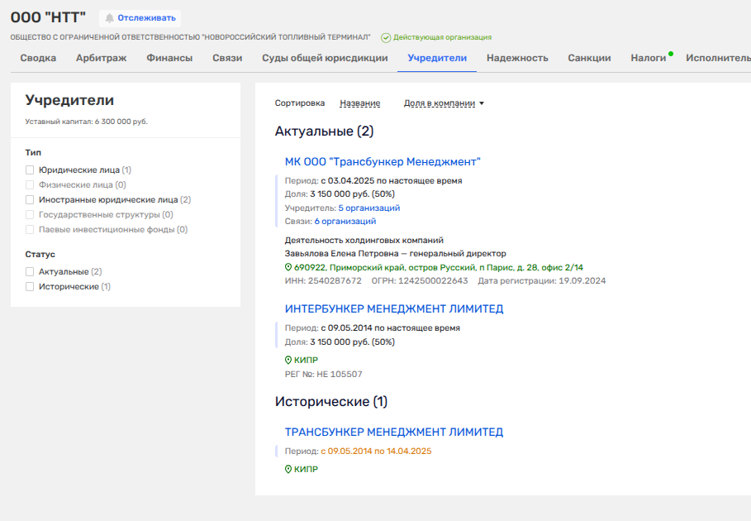Screen dimensions: 751x521
Task: Click the location pin under ТРАНСБУНКЕР МЕНЕДЖМЕНТ ЛИМИТЕД
Action: pyautogui.click(x=288, y=470)
